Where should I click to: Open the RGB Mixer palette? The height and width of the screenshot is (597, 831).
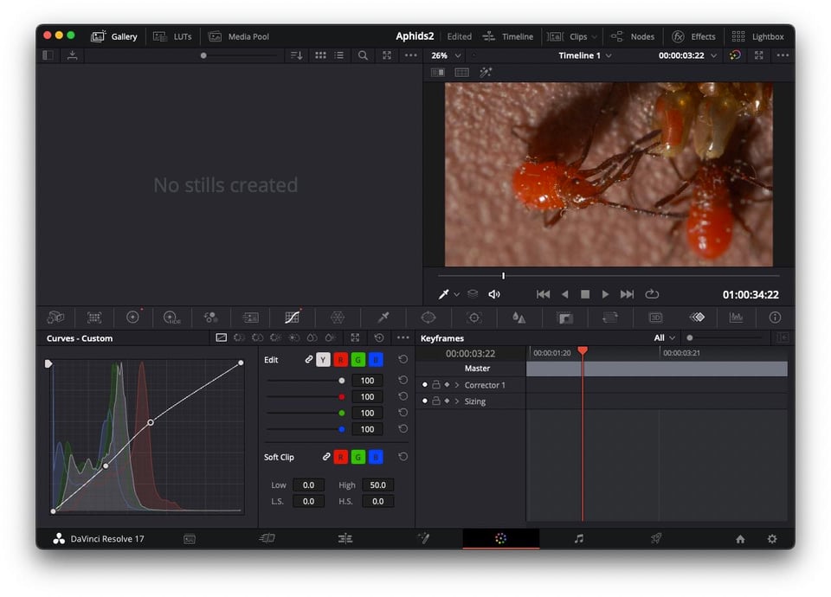point(211,318)
